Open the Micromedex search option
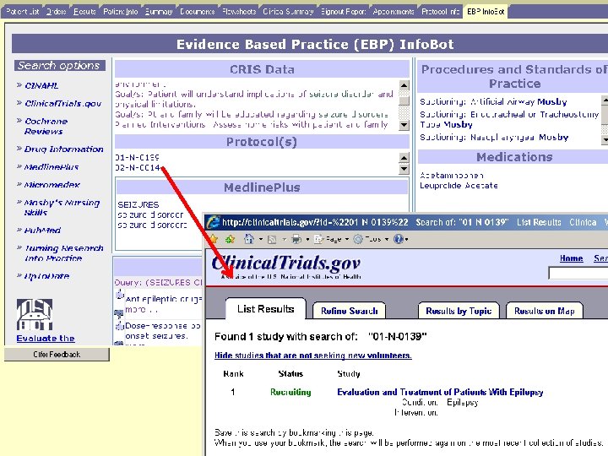 point(52,185)
